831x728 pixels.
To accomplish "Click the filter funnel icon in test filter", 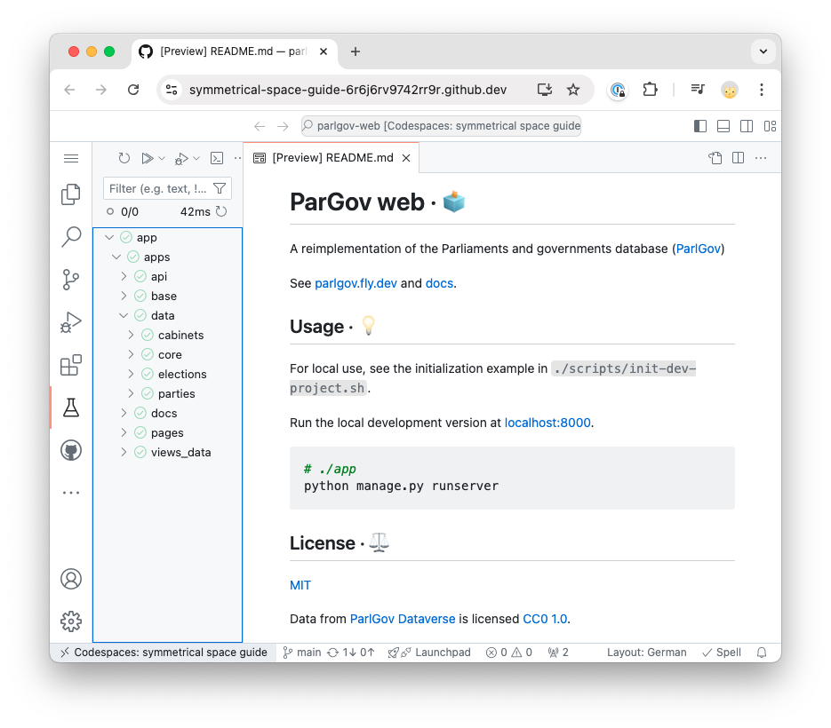I will (x=220, y=188).
